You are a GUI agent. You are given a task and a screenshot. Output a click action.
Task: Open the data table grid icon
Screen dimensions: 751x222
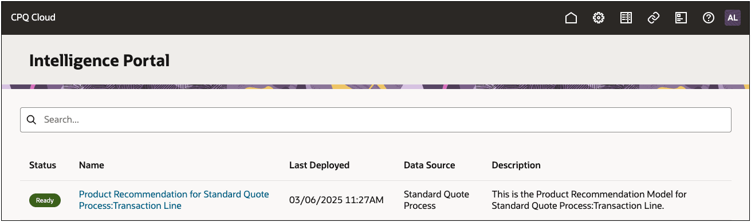tap(626, 18)
